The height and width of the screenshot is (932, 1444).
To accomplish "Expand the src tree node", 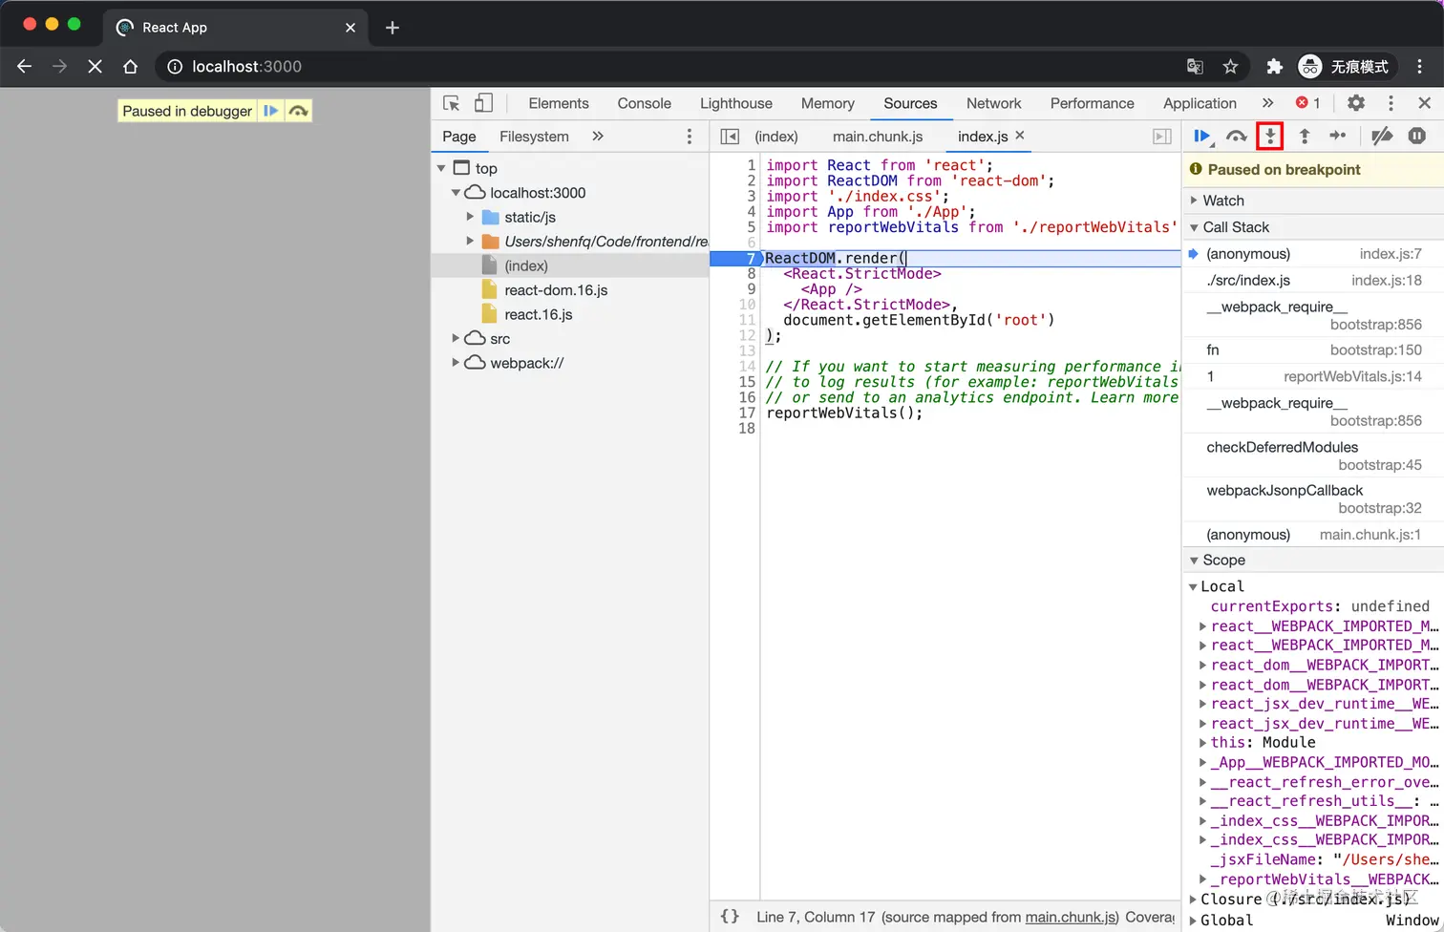I will coord(456,338).
